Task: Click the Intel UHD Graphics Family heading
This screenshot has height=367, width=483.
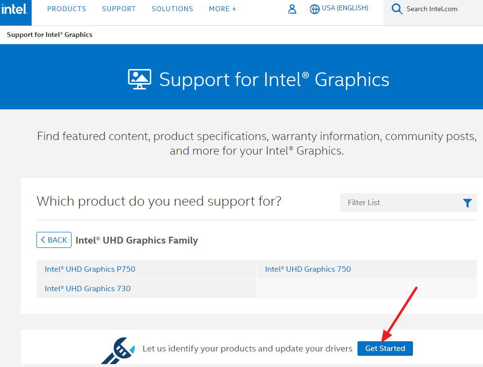Action: click(137, 240)
